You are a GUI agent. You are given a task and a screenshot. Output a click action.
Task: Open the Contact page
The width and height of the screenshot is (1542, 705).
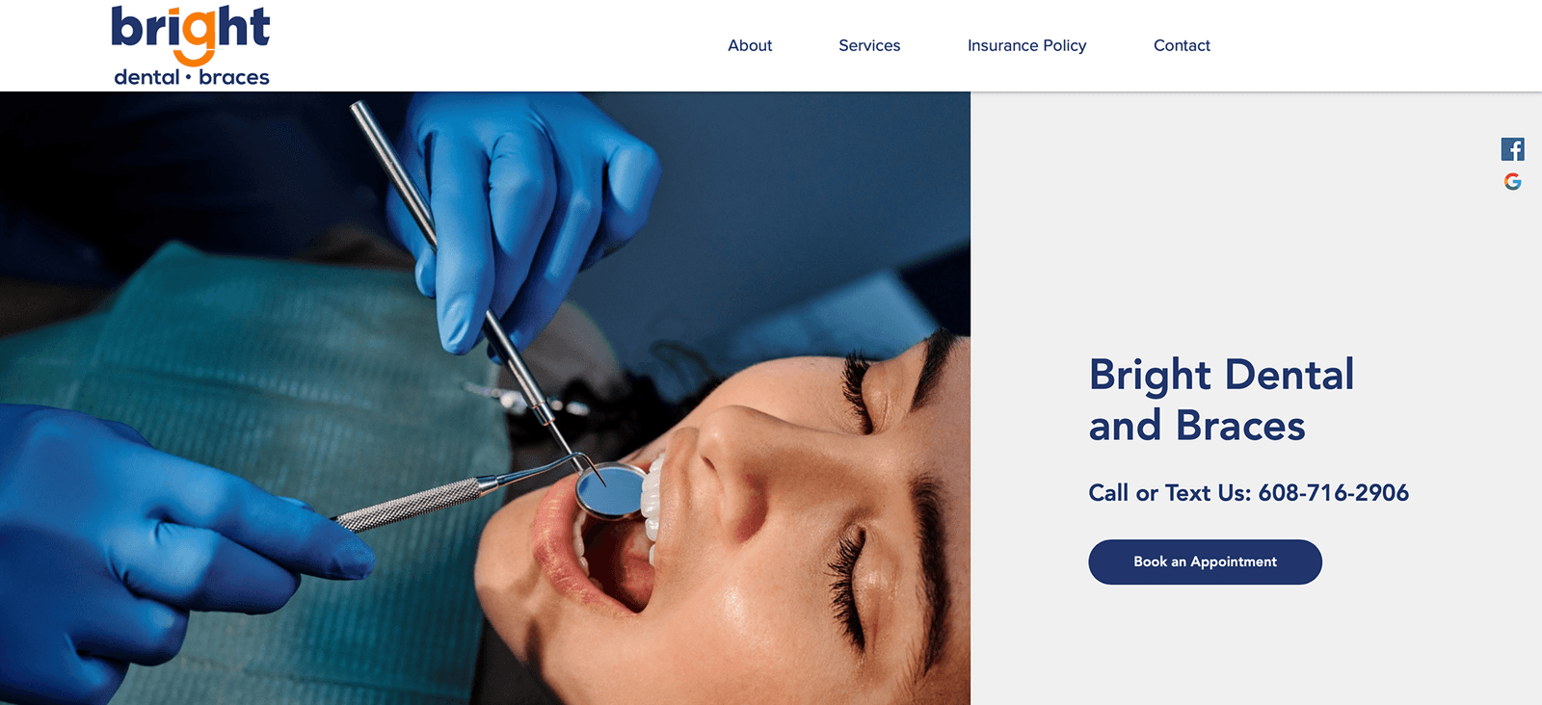1182,45
